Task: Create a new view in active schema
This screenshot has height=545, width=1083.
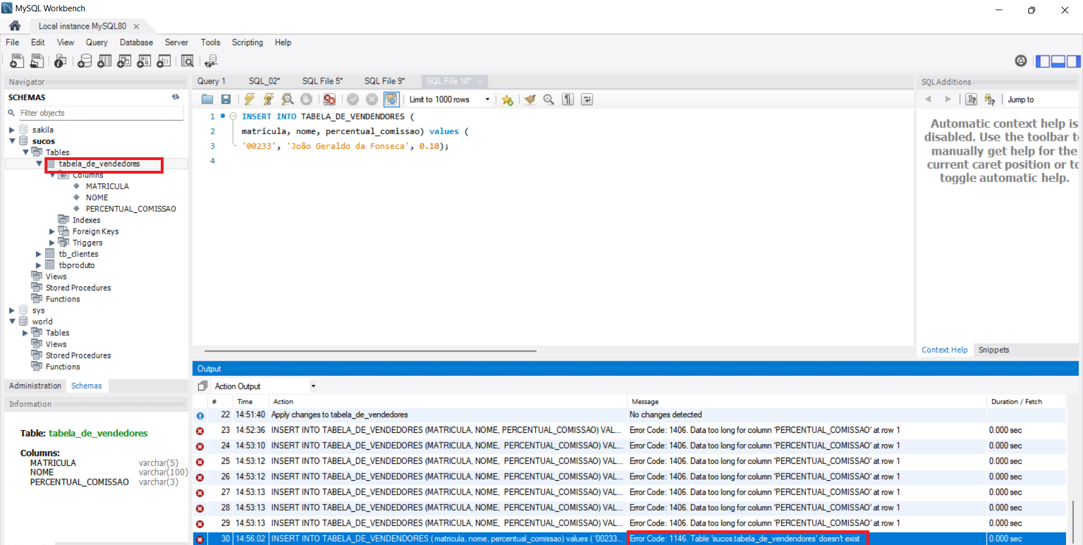Action: [x=124, y=61]
